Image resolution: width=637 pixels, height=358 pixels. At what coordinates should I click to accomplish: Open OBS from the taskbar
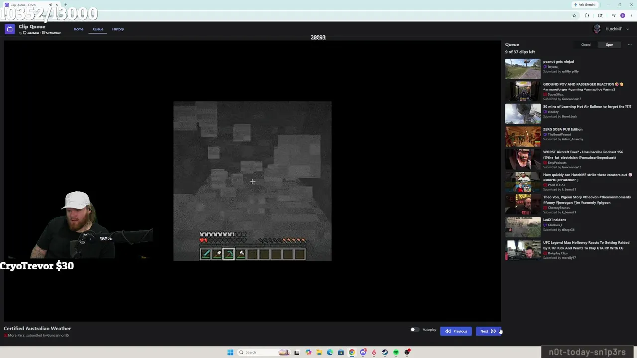coord(407,352)
